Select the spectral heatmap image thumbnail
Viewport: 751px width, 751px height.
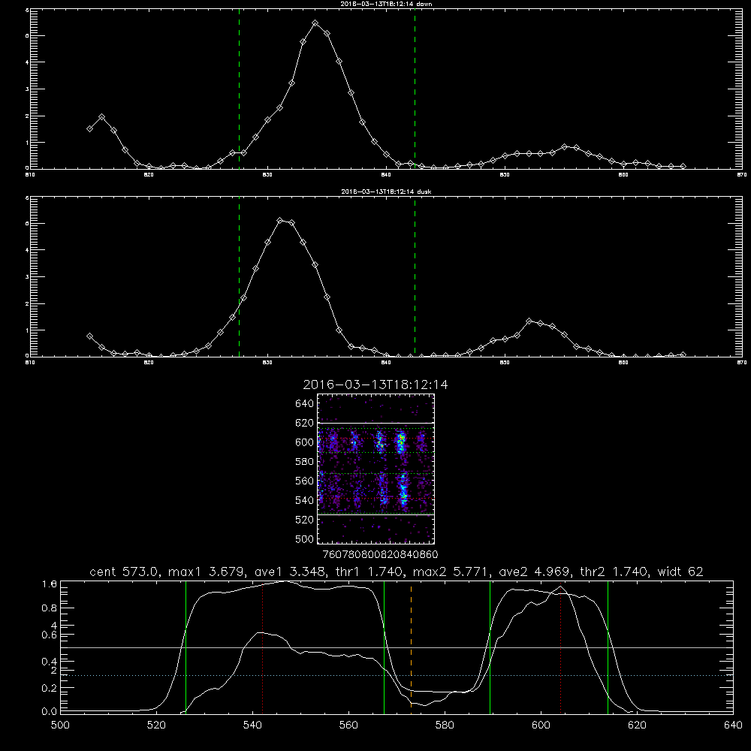pos(376,469)
